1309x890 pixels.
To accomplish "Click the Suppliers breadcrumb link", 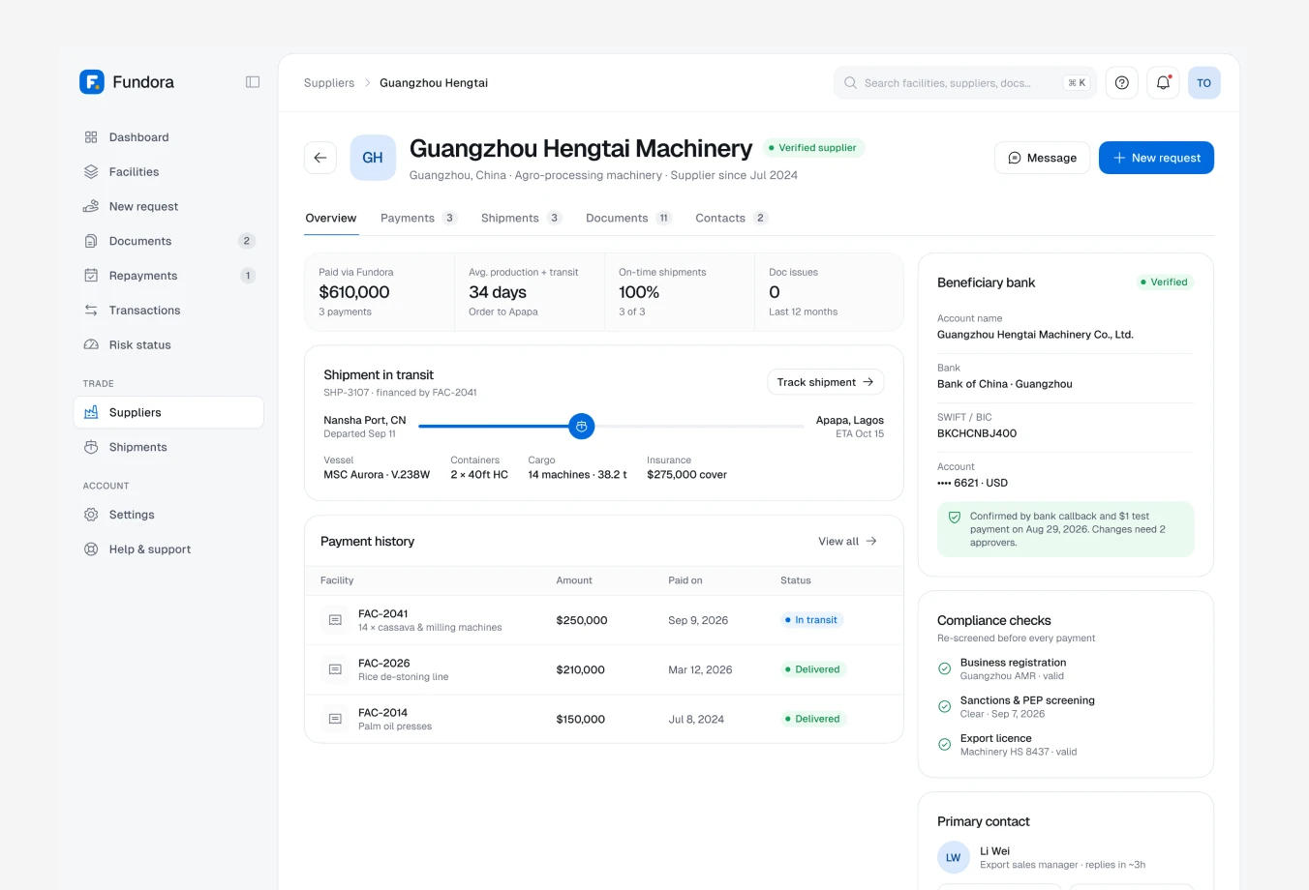I will 329,83.
